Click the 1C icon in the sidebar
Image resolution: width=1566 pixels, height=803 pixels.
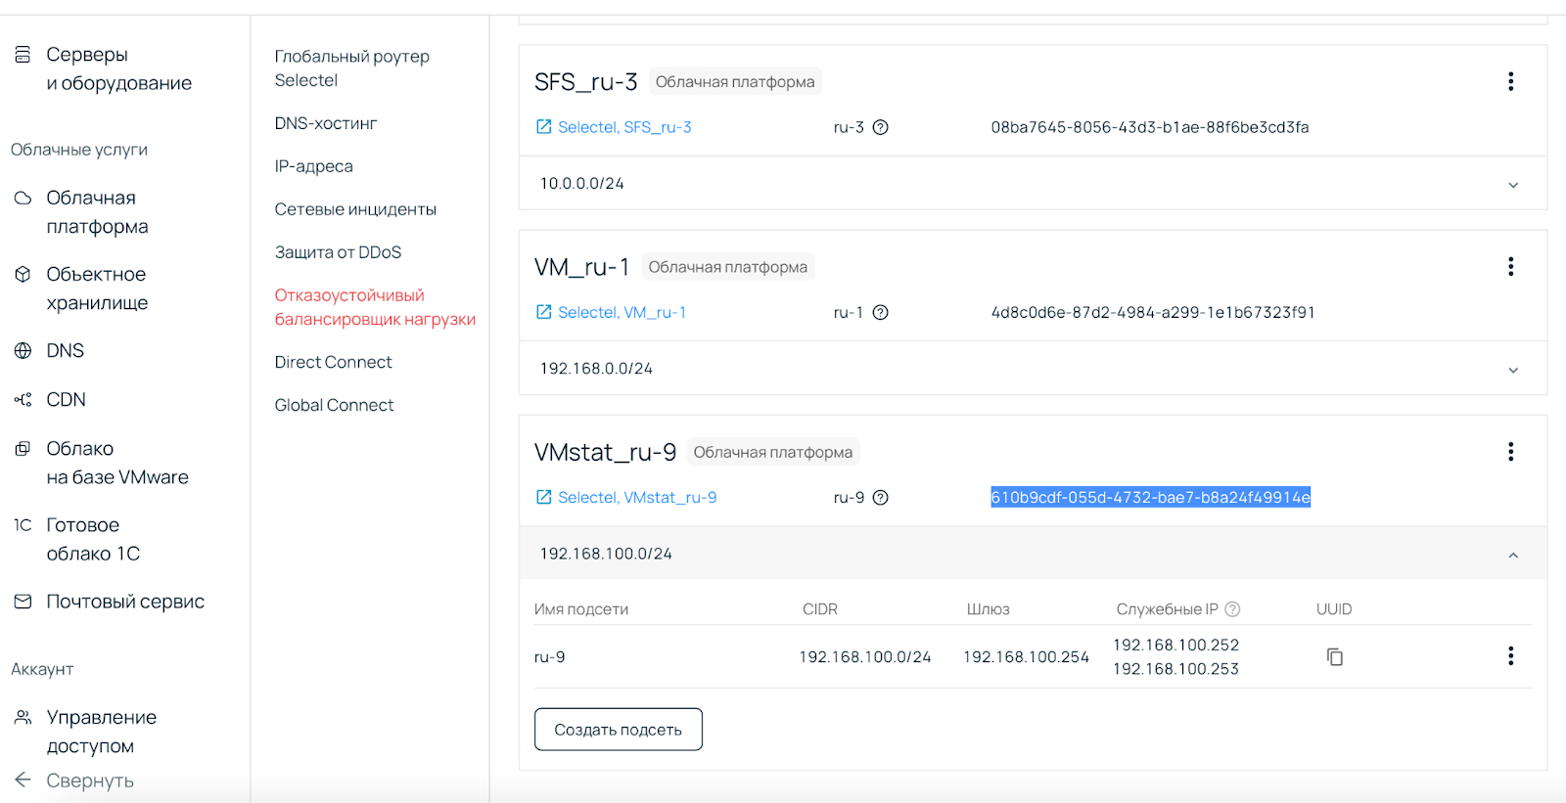(x=23, y=525)
